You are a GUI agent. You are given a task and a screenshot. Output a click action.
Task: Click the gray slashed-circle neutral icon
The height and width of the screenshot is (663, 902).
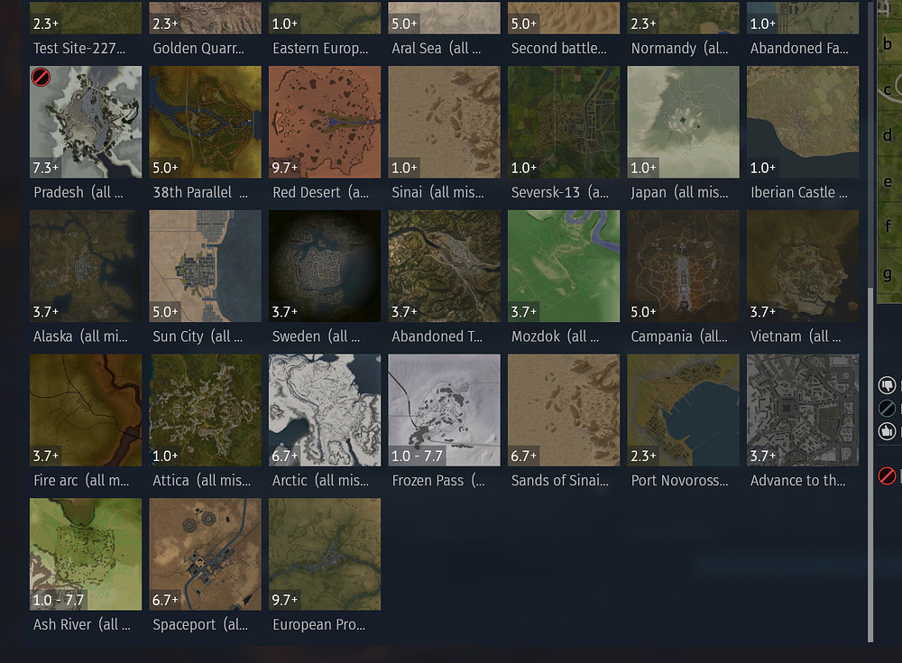pyautogui.click(x=887, y=408)
